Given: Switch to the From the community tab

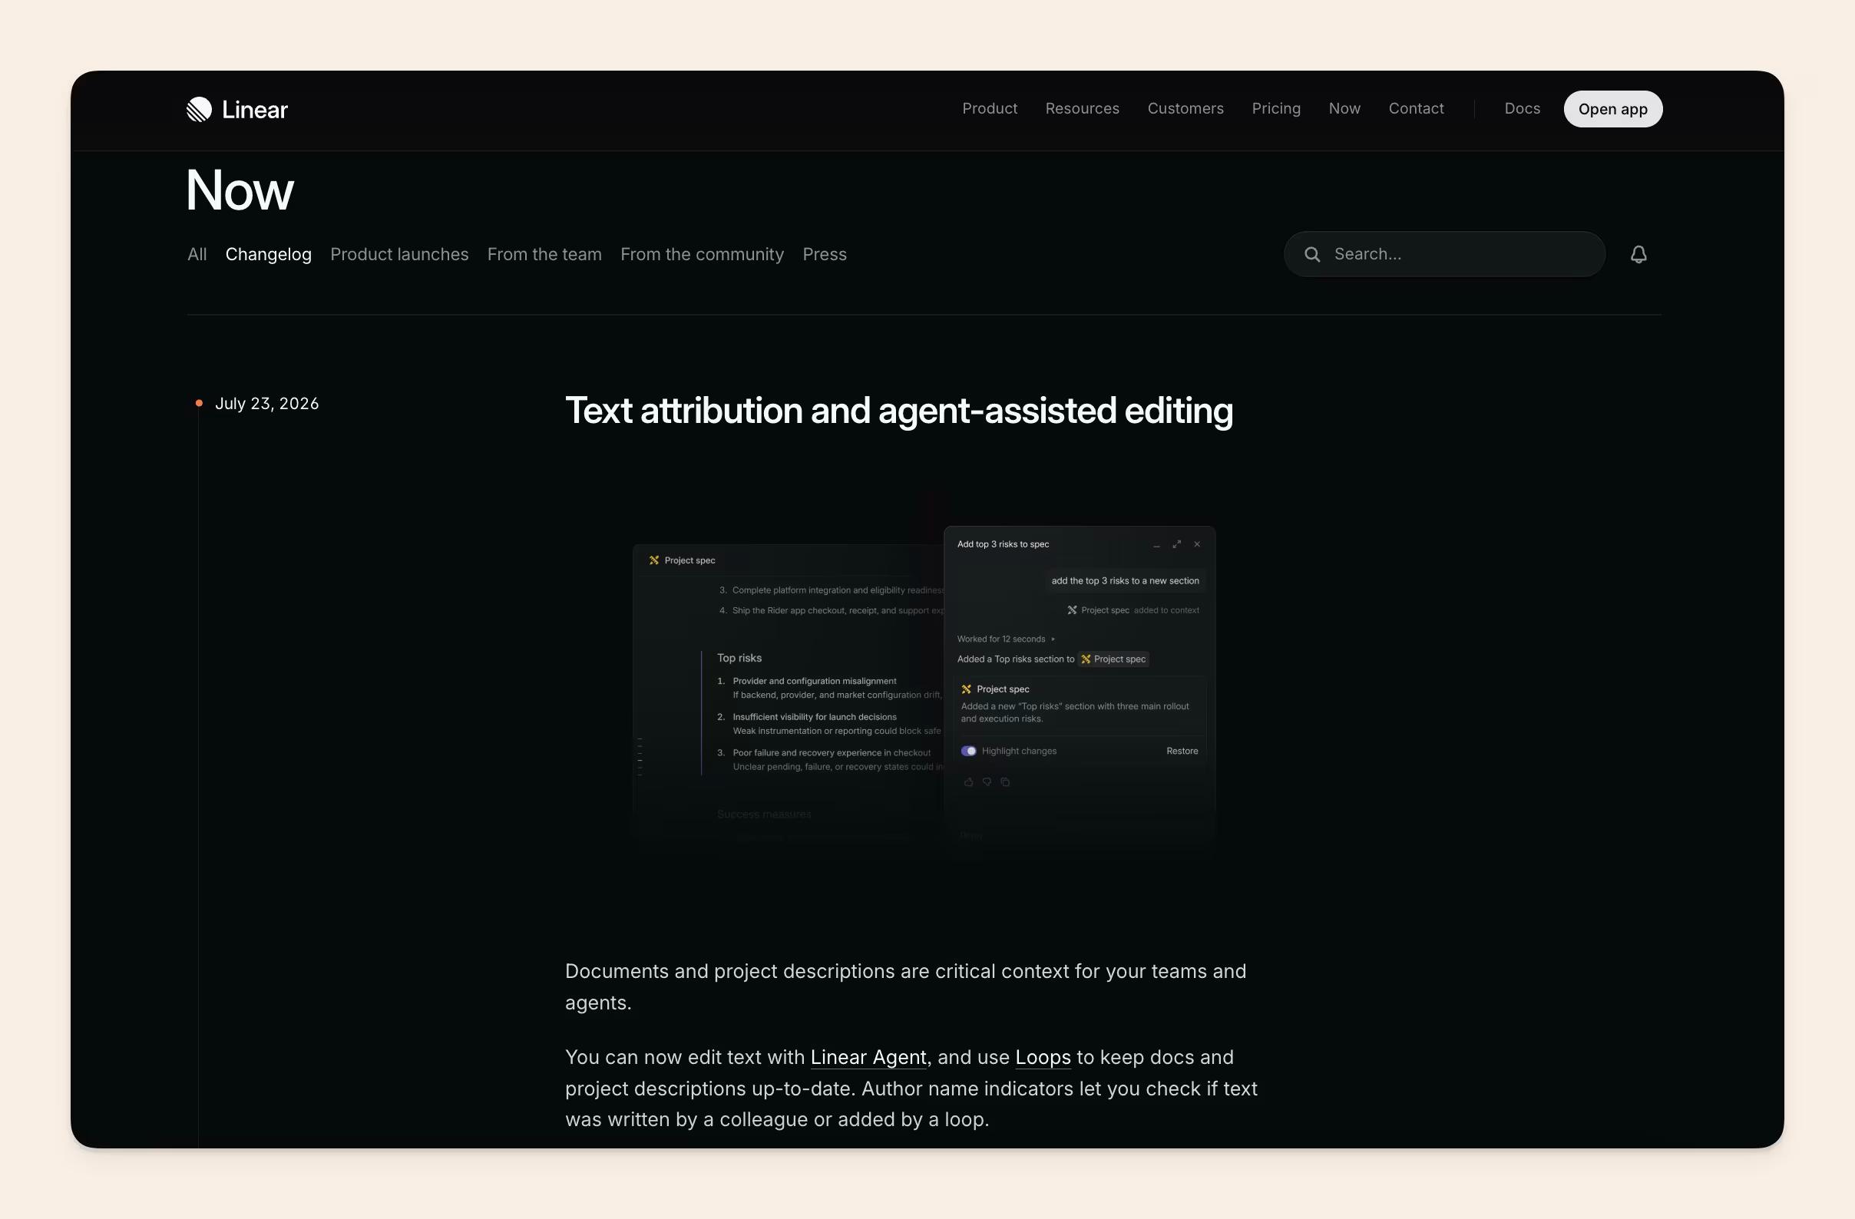Looking at the screenshot, I should click(x=702, y=254).
